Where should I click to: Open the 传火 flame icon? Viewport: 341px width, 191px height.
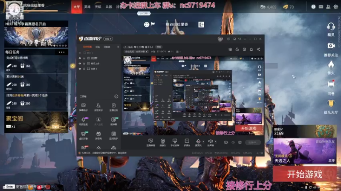coord(331,65)
